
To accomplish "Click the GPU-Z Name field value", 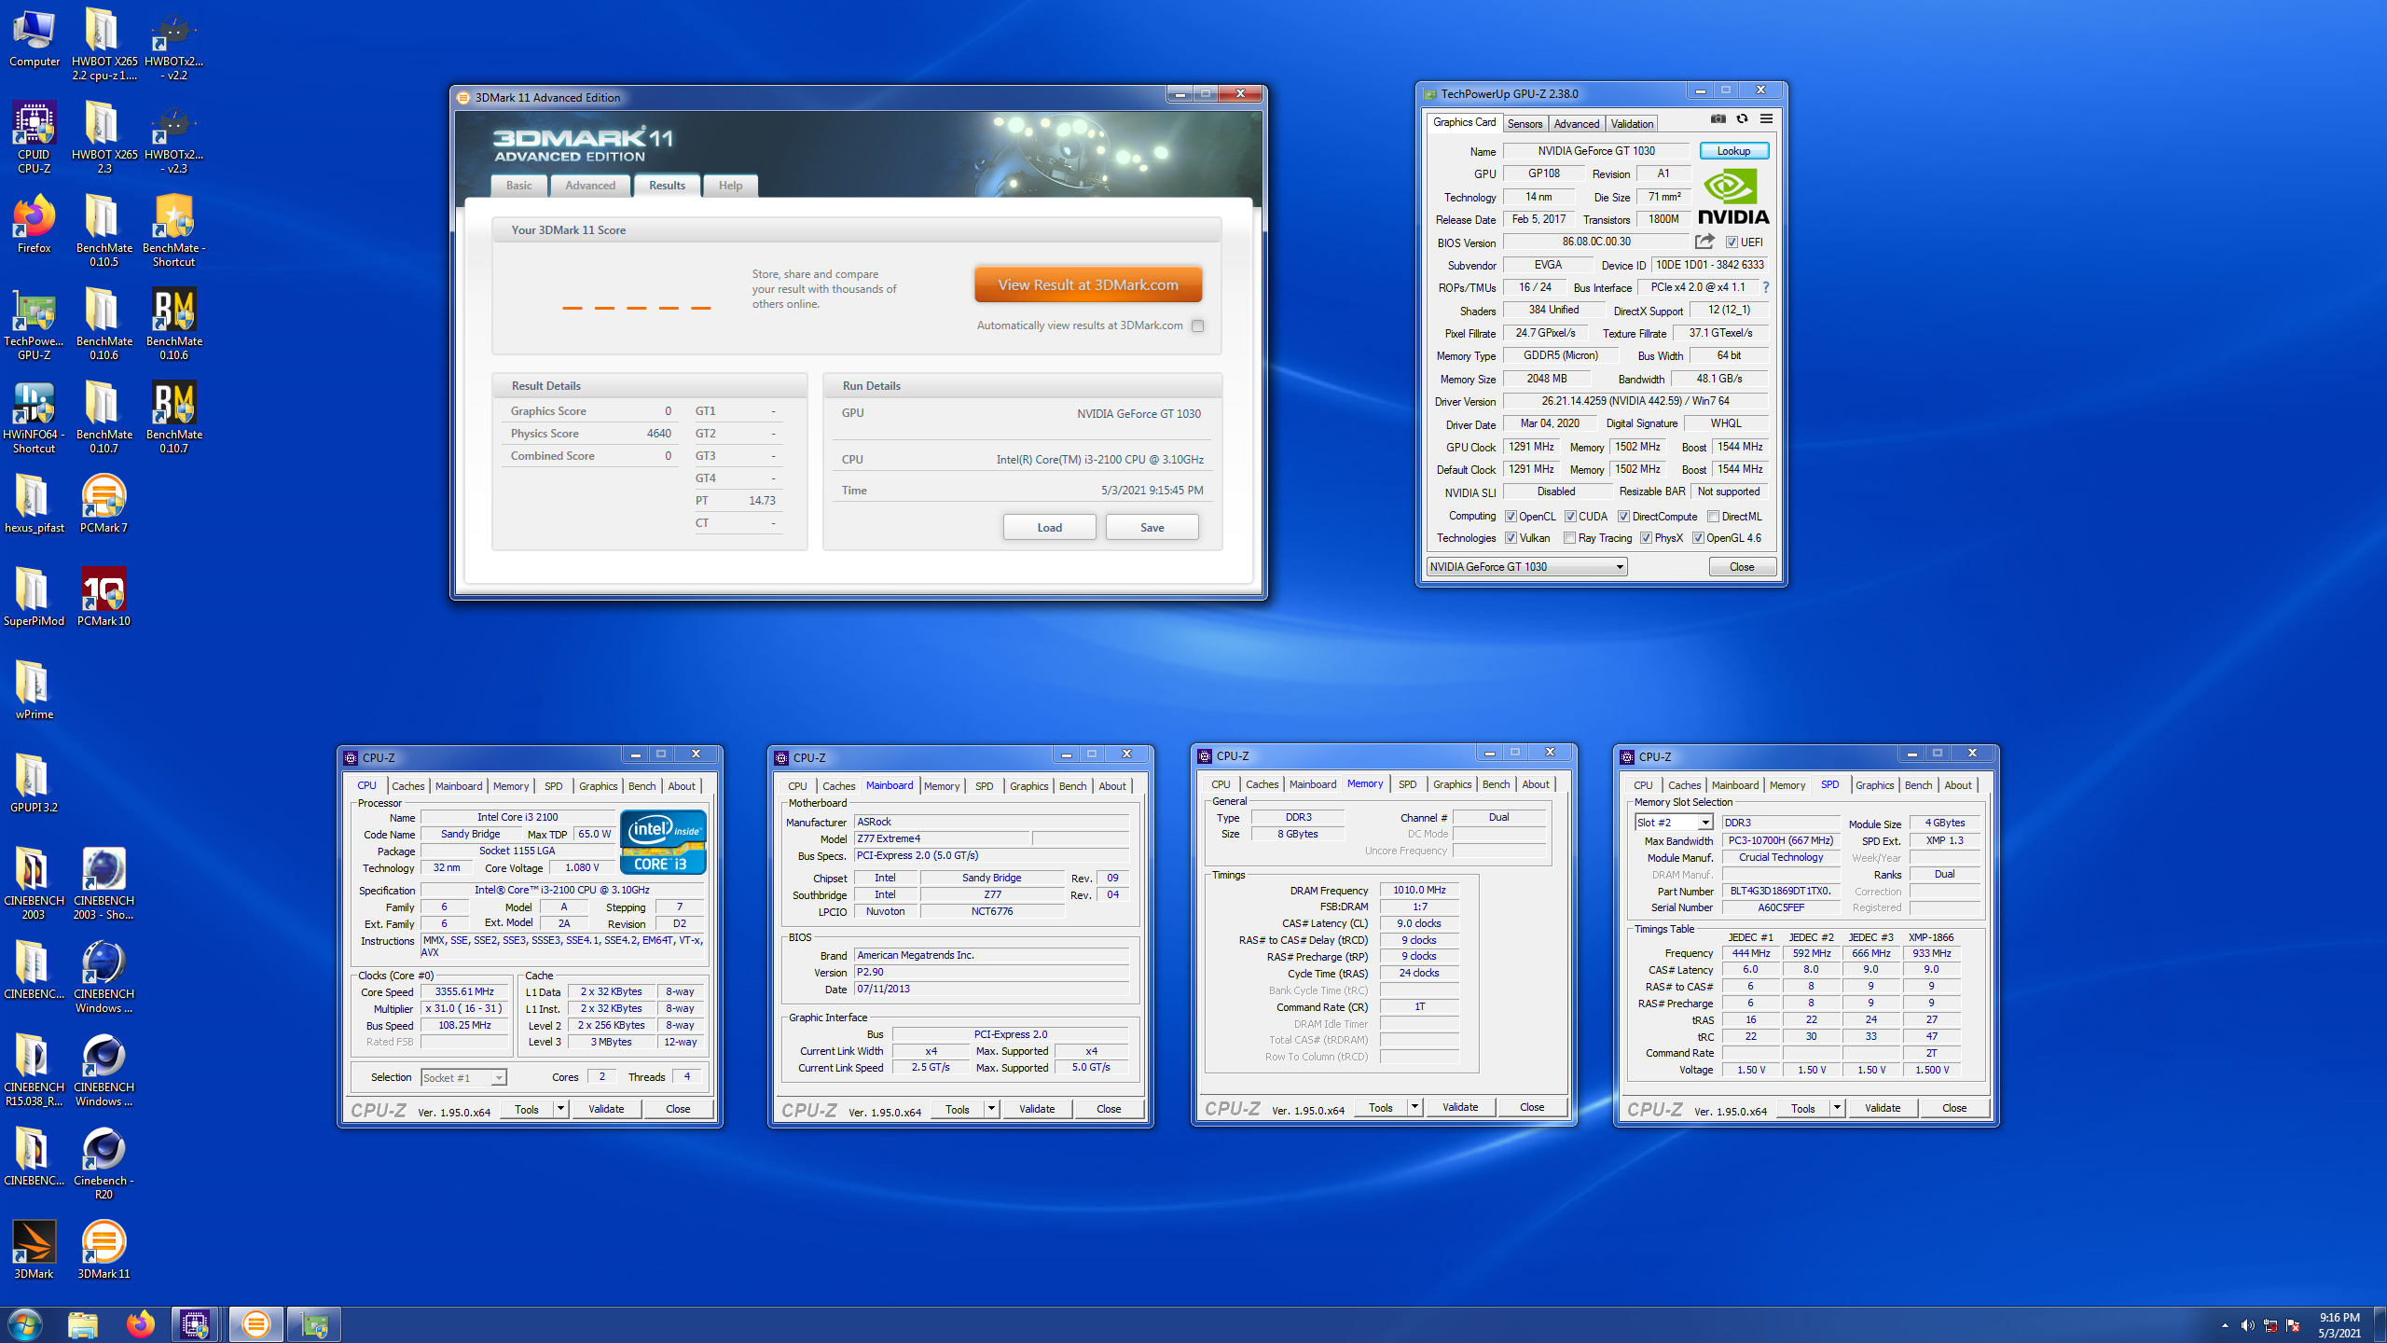I will click(x=1596, y=151).
